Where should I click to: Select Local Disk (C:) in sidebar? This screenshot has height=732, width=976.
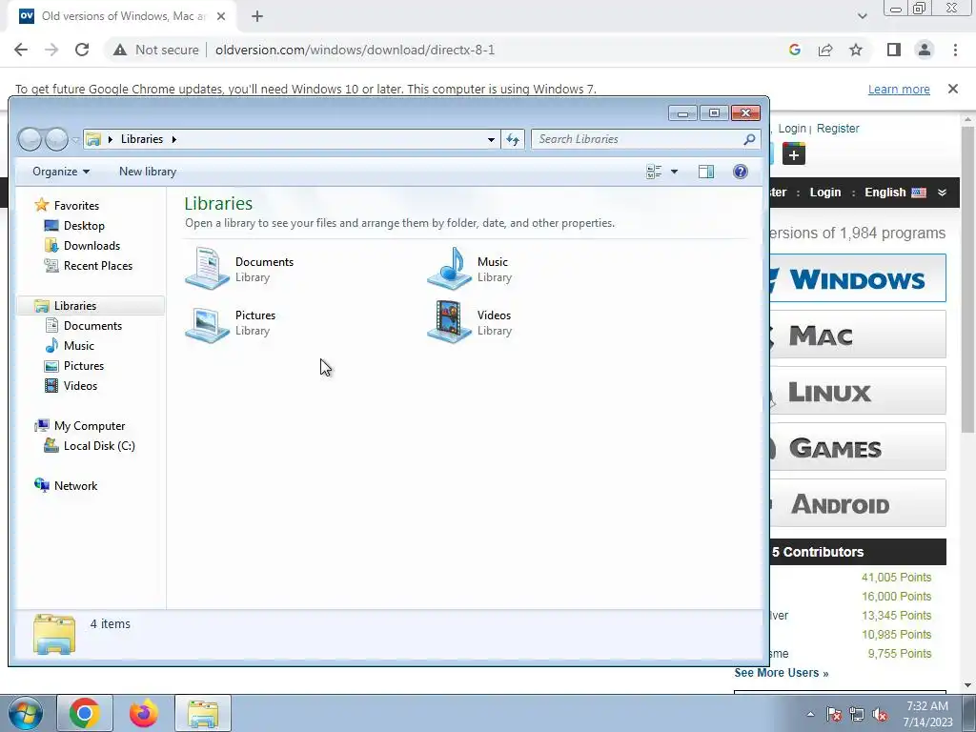click(99, 446)
